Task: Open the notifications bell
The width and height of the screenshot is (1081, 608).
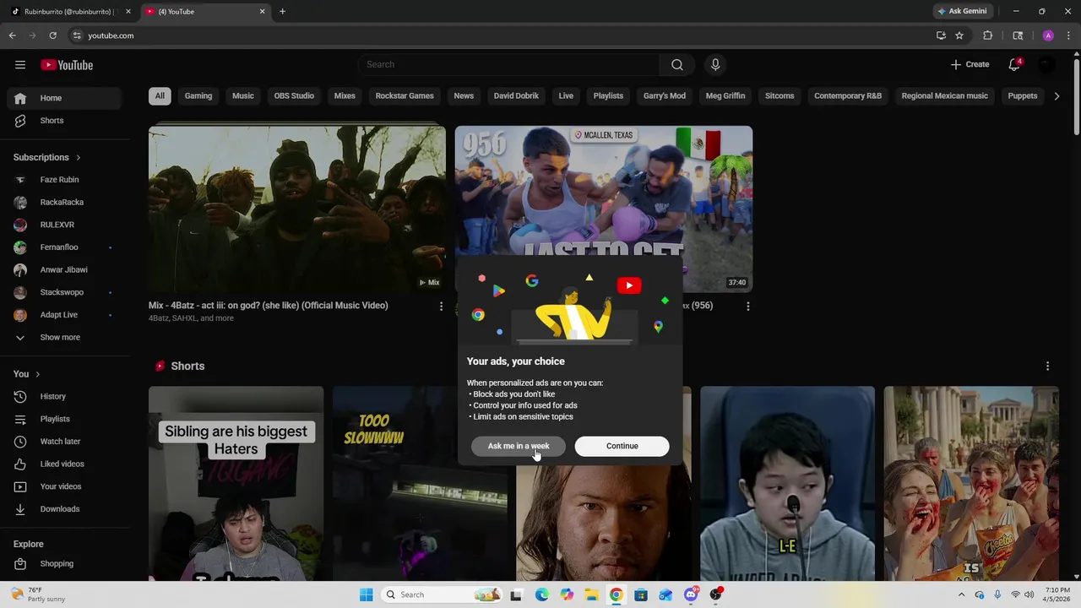Action: click(x=1014, y=65)
